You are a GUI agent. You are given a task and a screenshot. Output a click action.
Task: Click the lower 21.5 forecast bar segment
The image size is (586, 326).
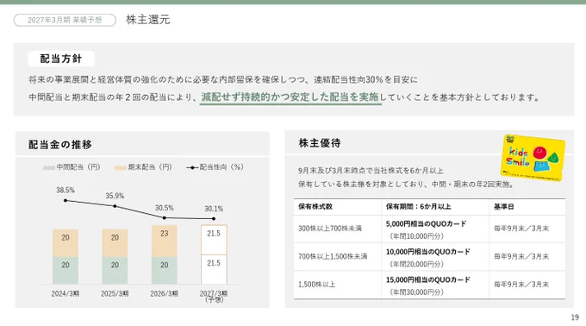(214, 269)
